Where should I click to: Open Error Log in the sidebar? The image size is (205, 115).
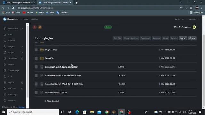pos(12,95)
